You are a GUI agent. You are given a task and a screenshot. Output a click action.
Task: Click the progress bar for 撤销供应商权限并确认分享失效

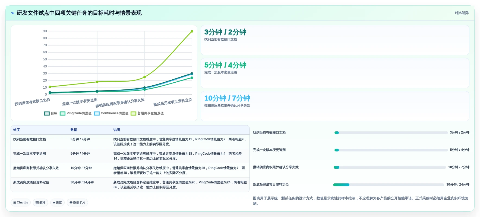[390, 167]
